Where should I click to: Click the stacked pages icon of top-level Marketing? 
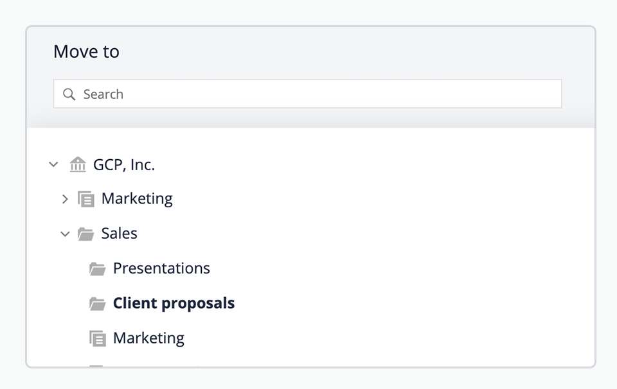pos(85,199)
